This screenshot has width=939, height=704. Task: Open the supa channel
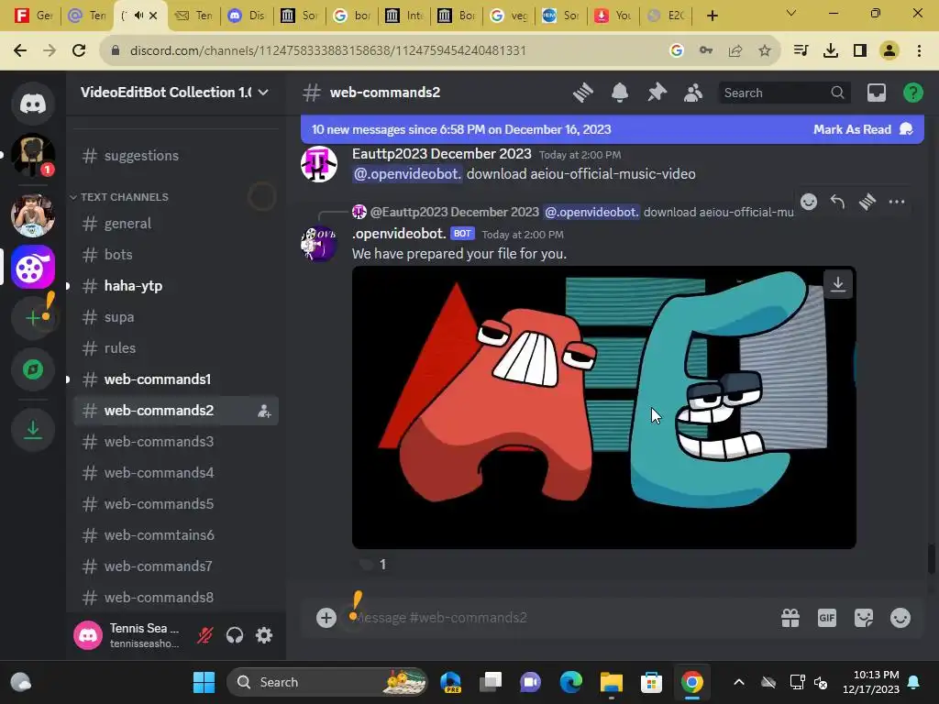(x=175, y=316)
